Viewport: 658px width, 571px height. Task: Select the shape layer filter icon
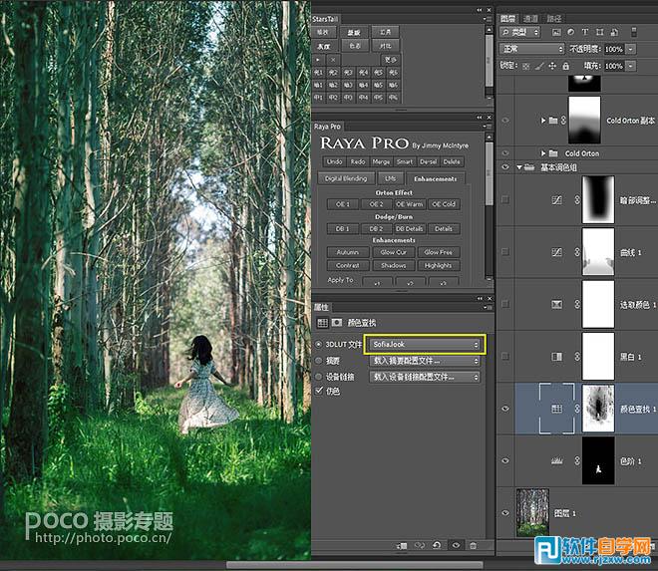(x=599, y=32)
